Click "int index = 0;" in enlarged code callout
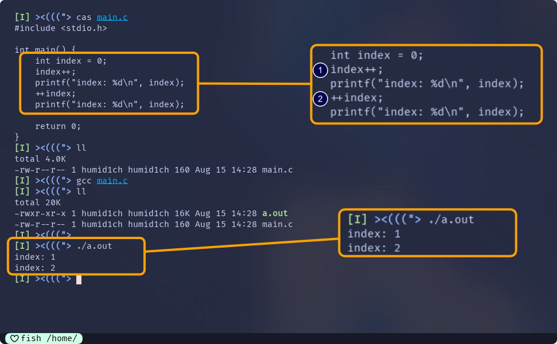 pyautogui.click(x=376, y=56)
